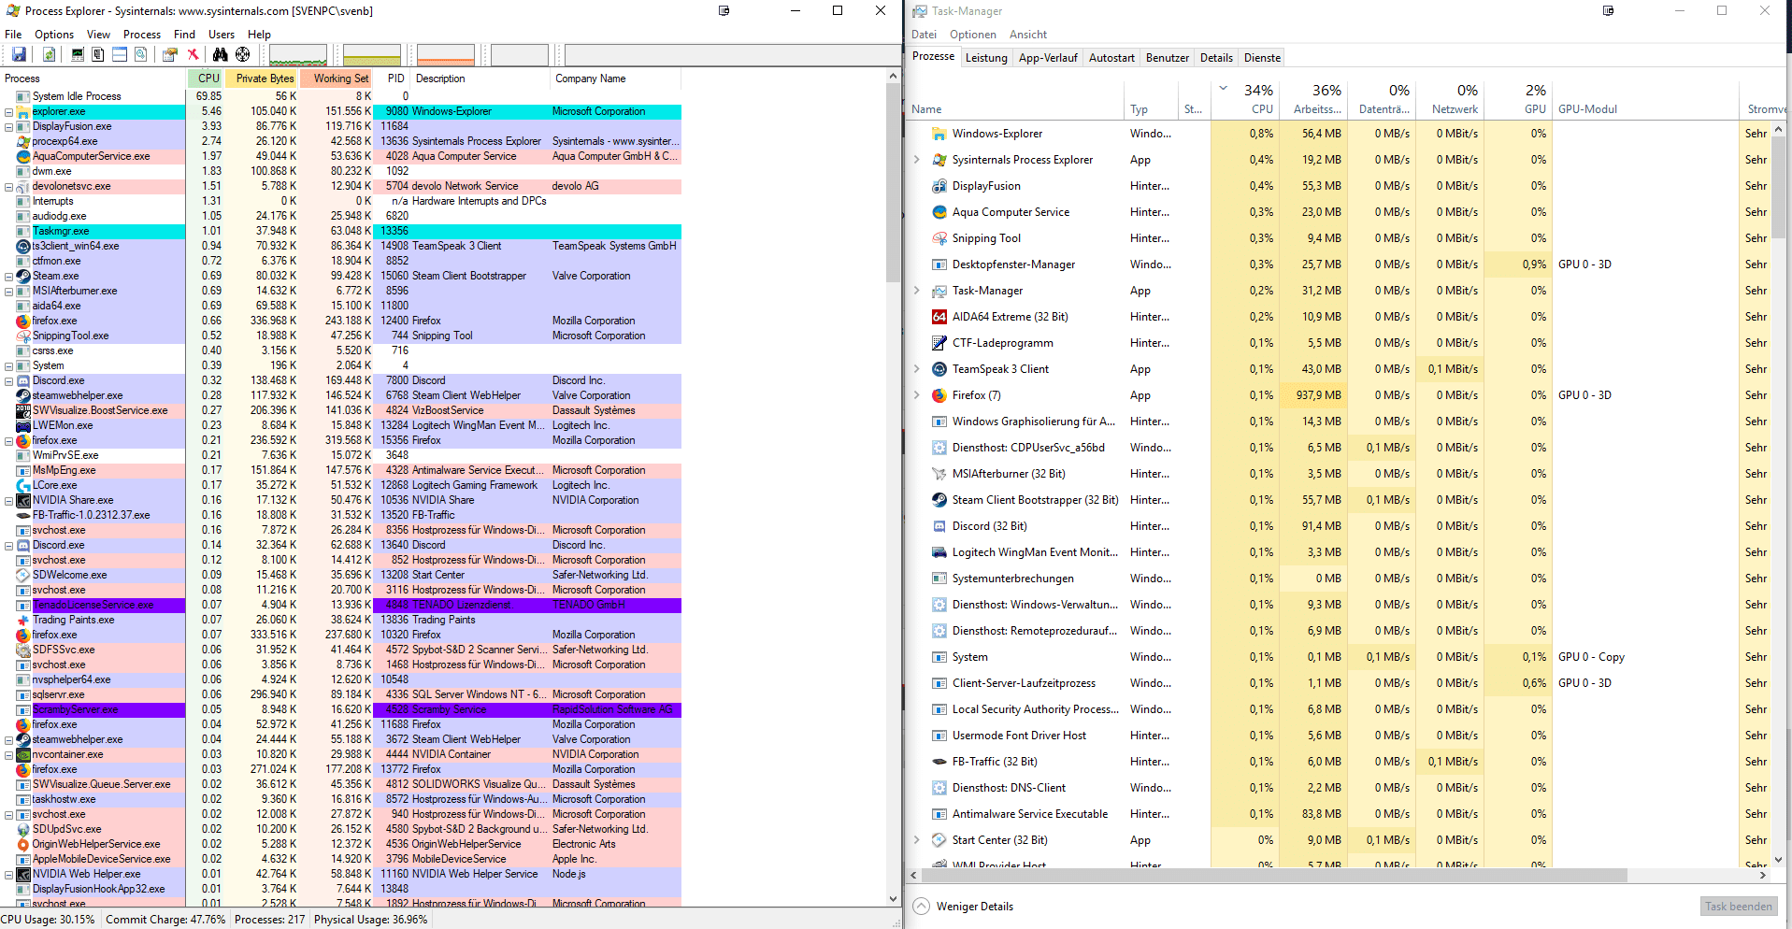Collapse the devolonetsvc.exe tree node
The height and width of the screenshot is (929, 1792).
click(8, 186)
